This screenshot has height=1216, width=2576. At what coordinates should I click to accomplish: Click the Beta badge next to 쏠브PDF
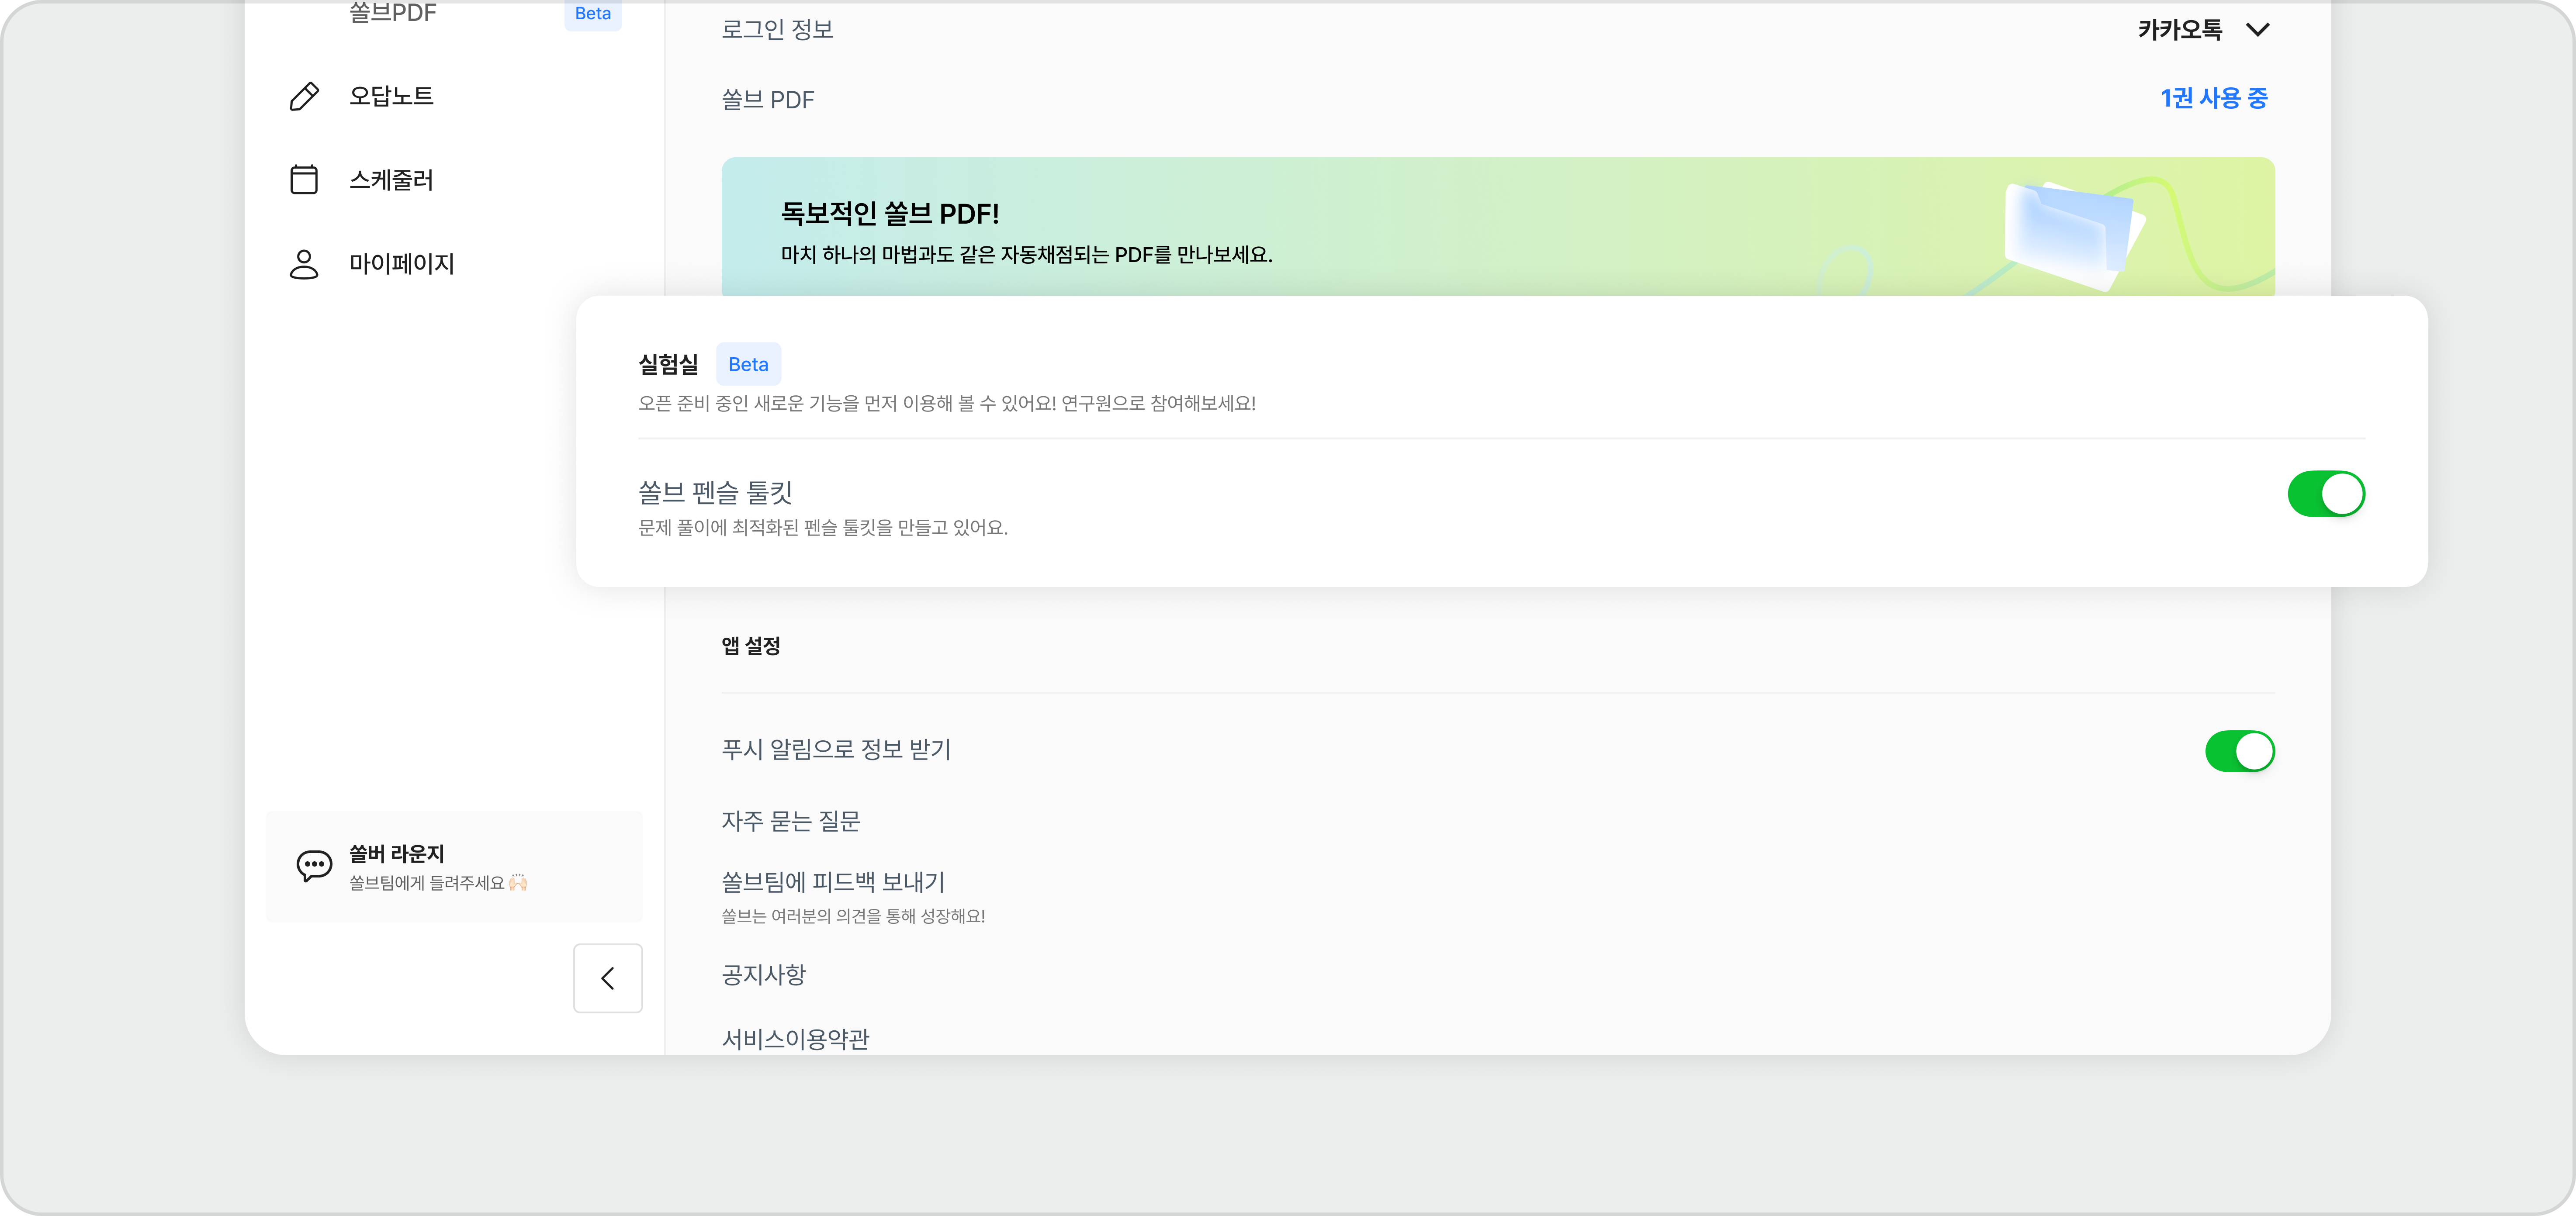592,14
